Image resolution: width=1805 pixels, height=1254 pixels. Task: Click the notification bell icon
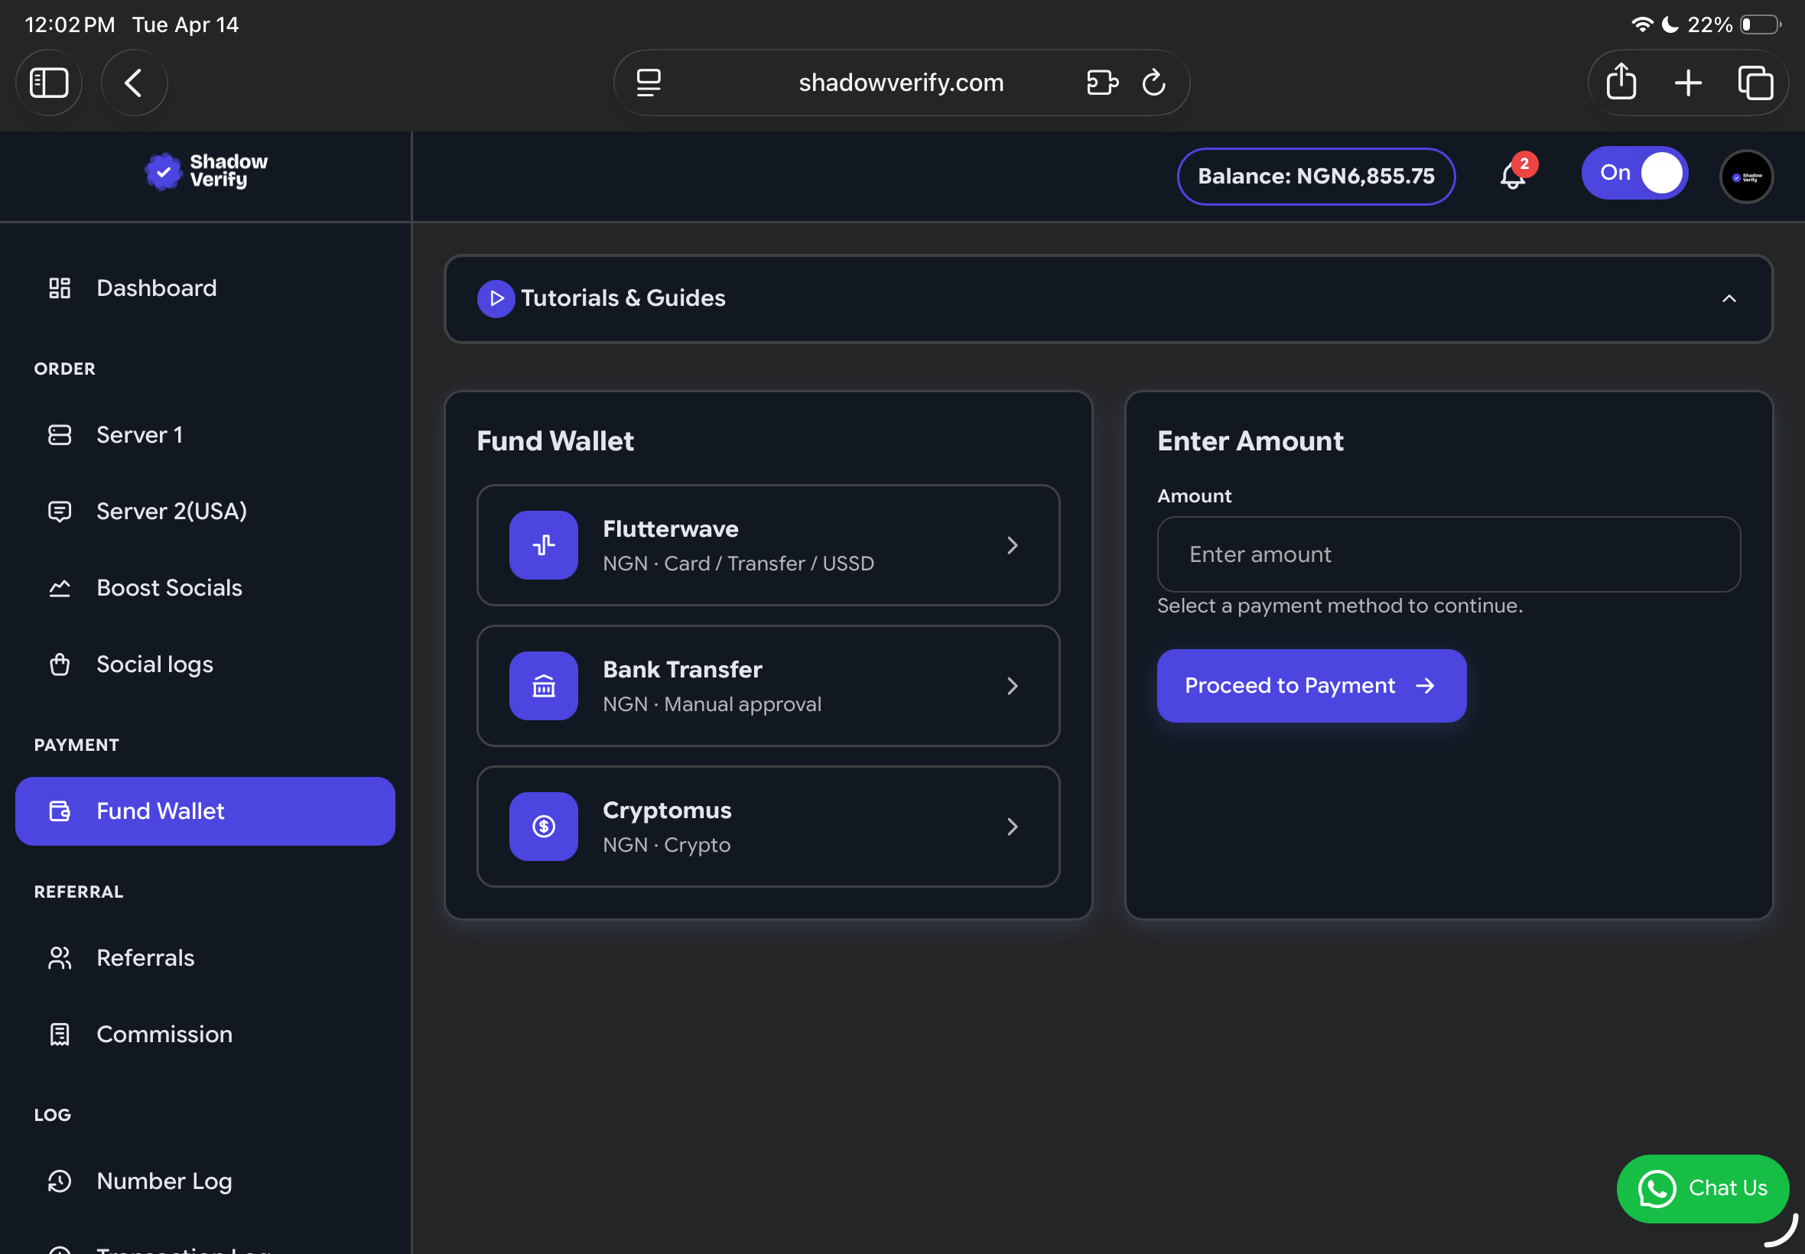[x=1512, y=176]
